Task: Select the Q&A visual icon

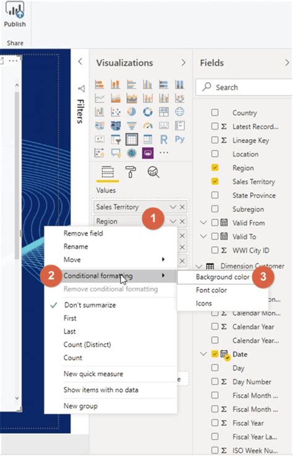Action: point(116,153)
